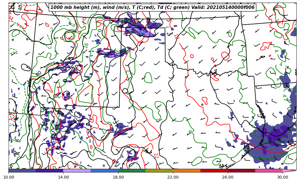Image resolution: width=299 pixels, height=182 pixels.
Task: Click the red 18 temperature contour label
Action: [x=176, y=37]
